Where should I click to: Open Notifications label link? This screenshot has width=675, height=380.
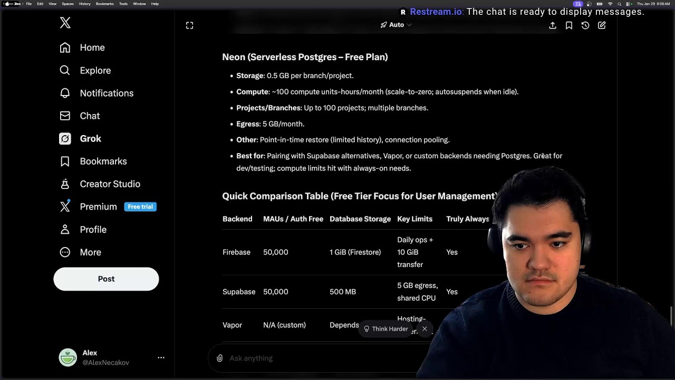coord(107,93)
